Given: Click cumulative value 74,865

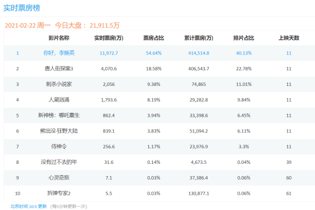Looking at the screenshot, I should (x=199, y=84).
